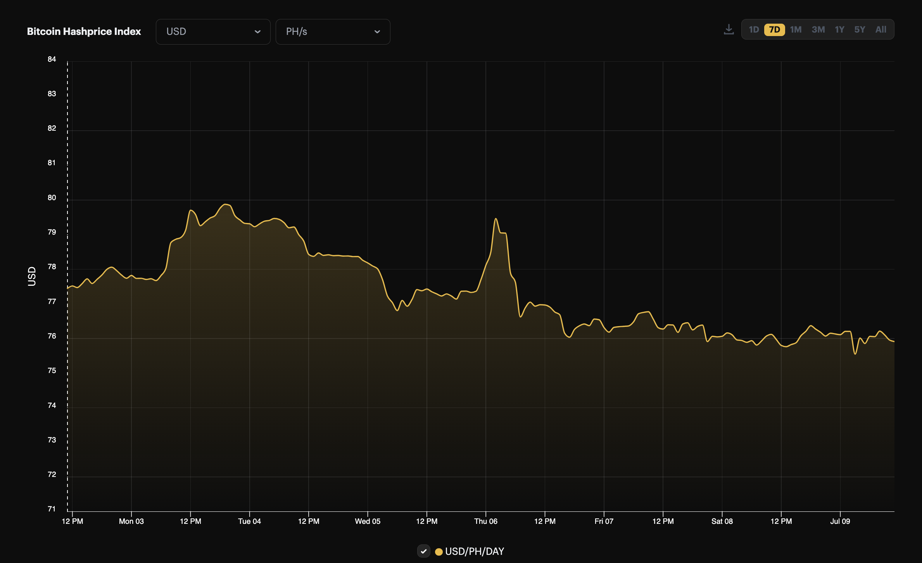Switch to the 3M timeframe
This screenshot has height=563, width=922.
coord(818,29)
